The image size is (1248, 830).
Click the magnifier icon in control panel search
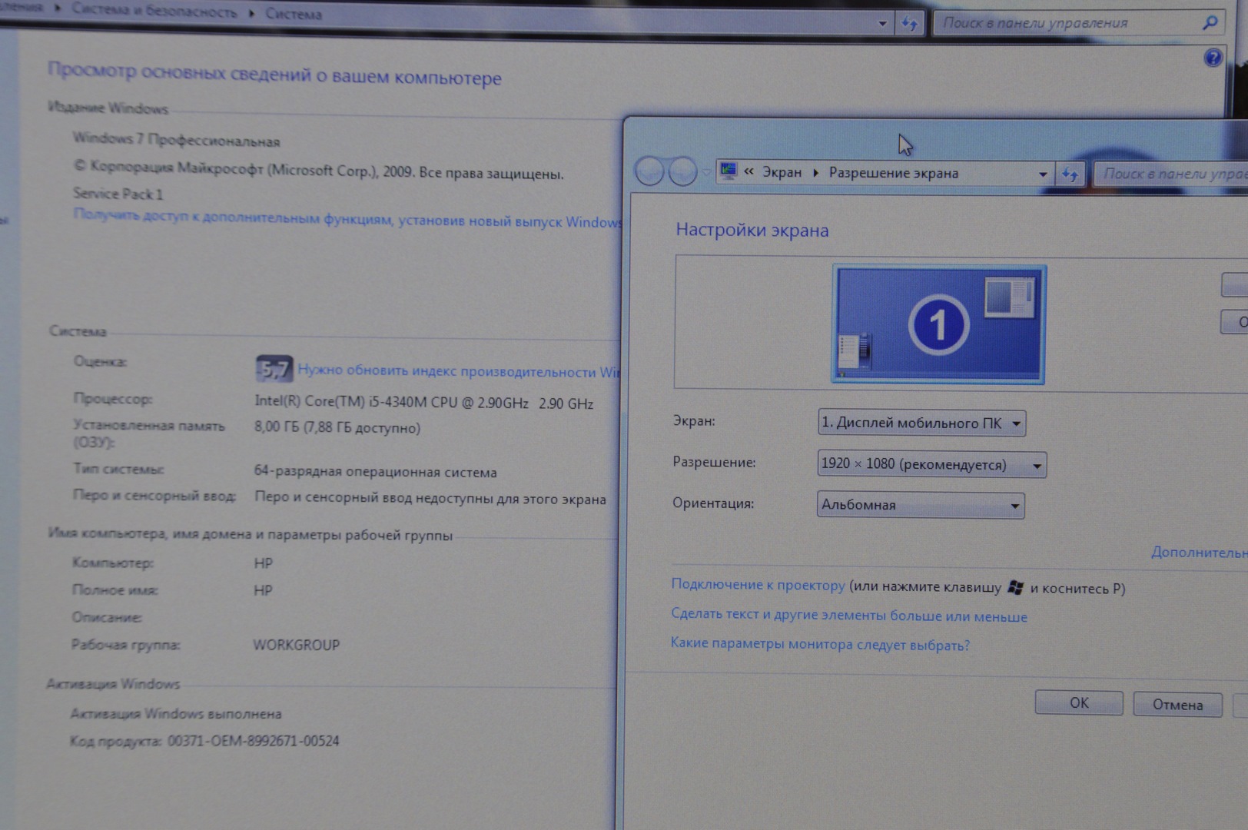(x=1210, y=23)
